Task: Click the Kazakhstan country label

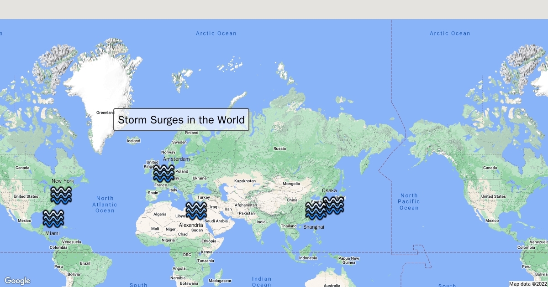Action: tap(245, 181)
